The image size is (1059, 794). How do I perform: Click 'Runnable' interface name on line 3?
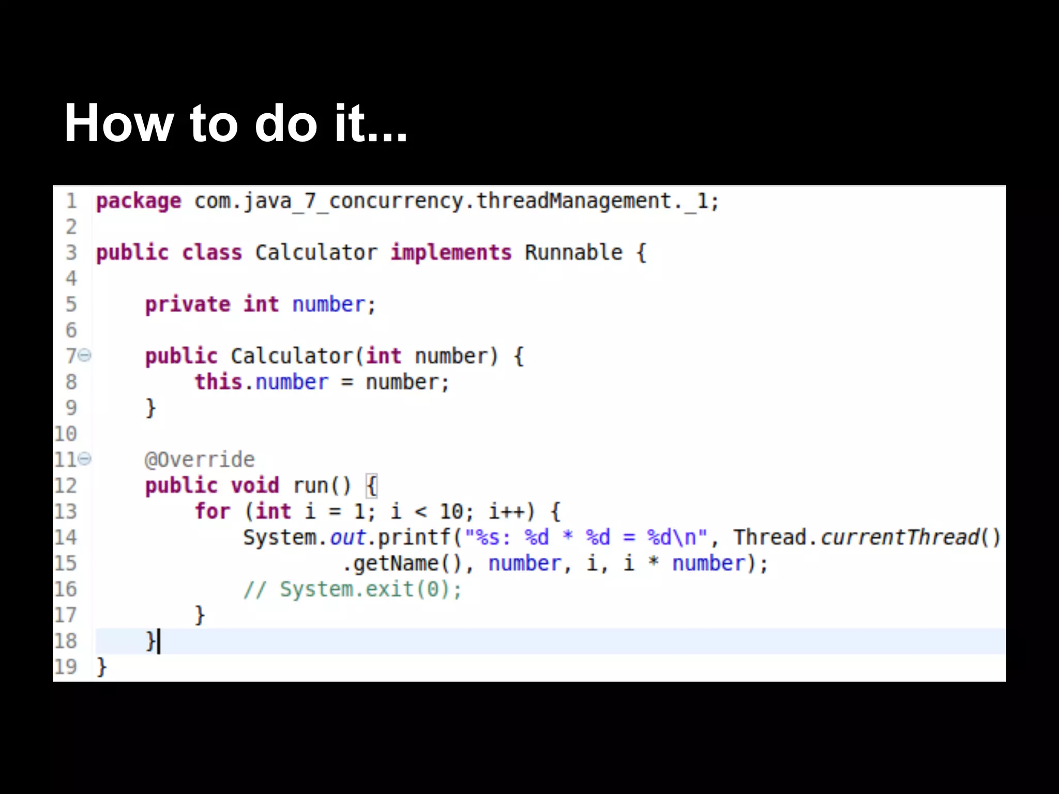coord(573,253)
